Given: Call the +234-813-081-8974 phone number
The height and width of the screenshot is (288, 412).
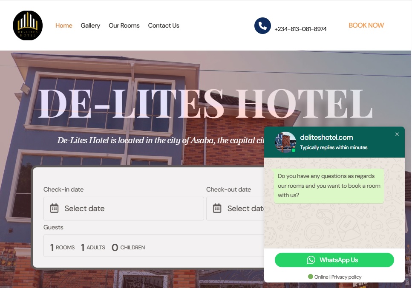Looking at the screenshot, I should (x=300, y=29).
